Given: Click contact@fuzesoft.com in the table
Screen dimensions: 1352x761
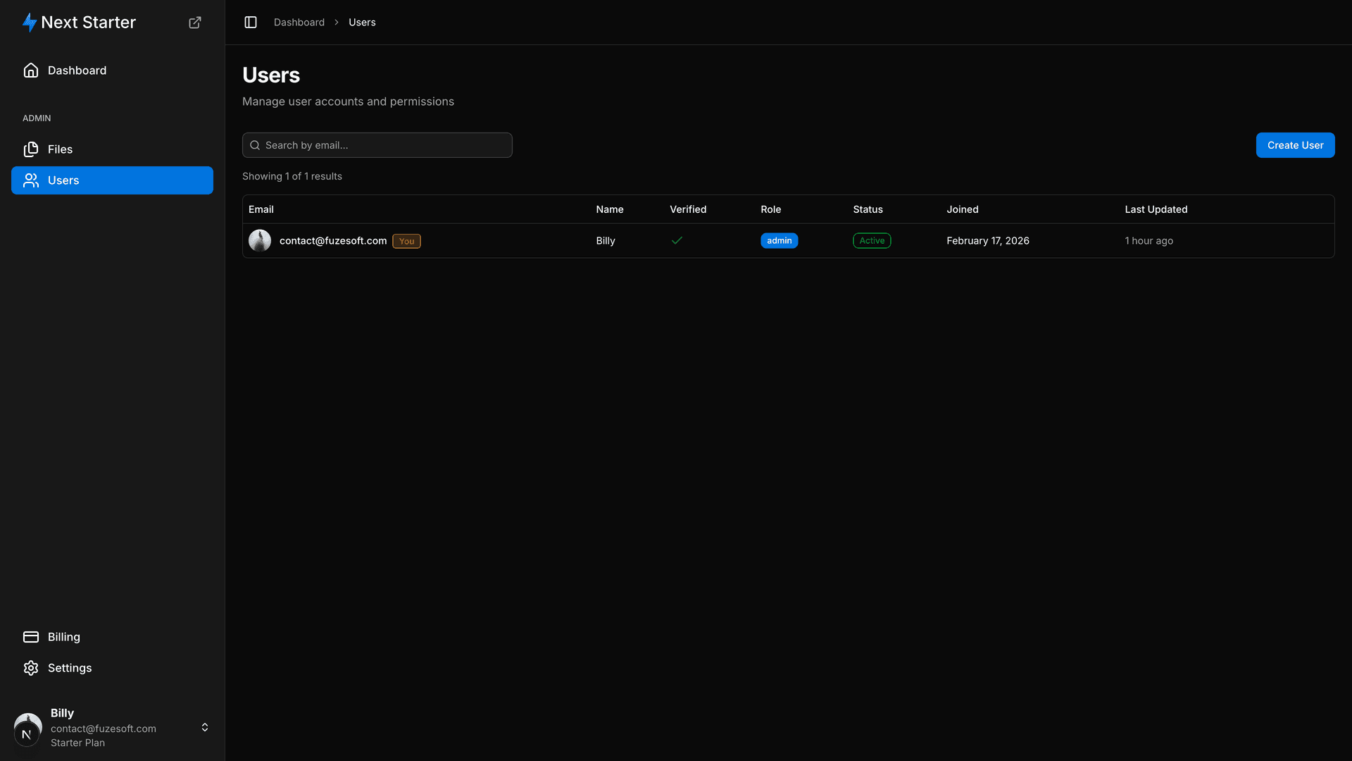Looking at the screenshot, I should [x=333, y=241].
